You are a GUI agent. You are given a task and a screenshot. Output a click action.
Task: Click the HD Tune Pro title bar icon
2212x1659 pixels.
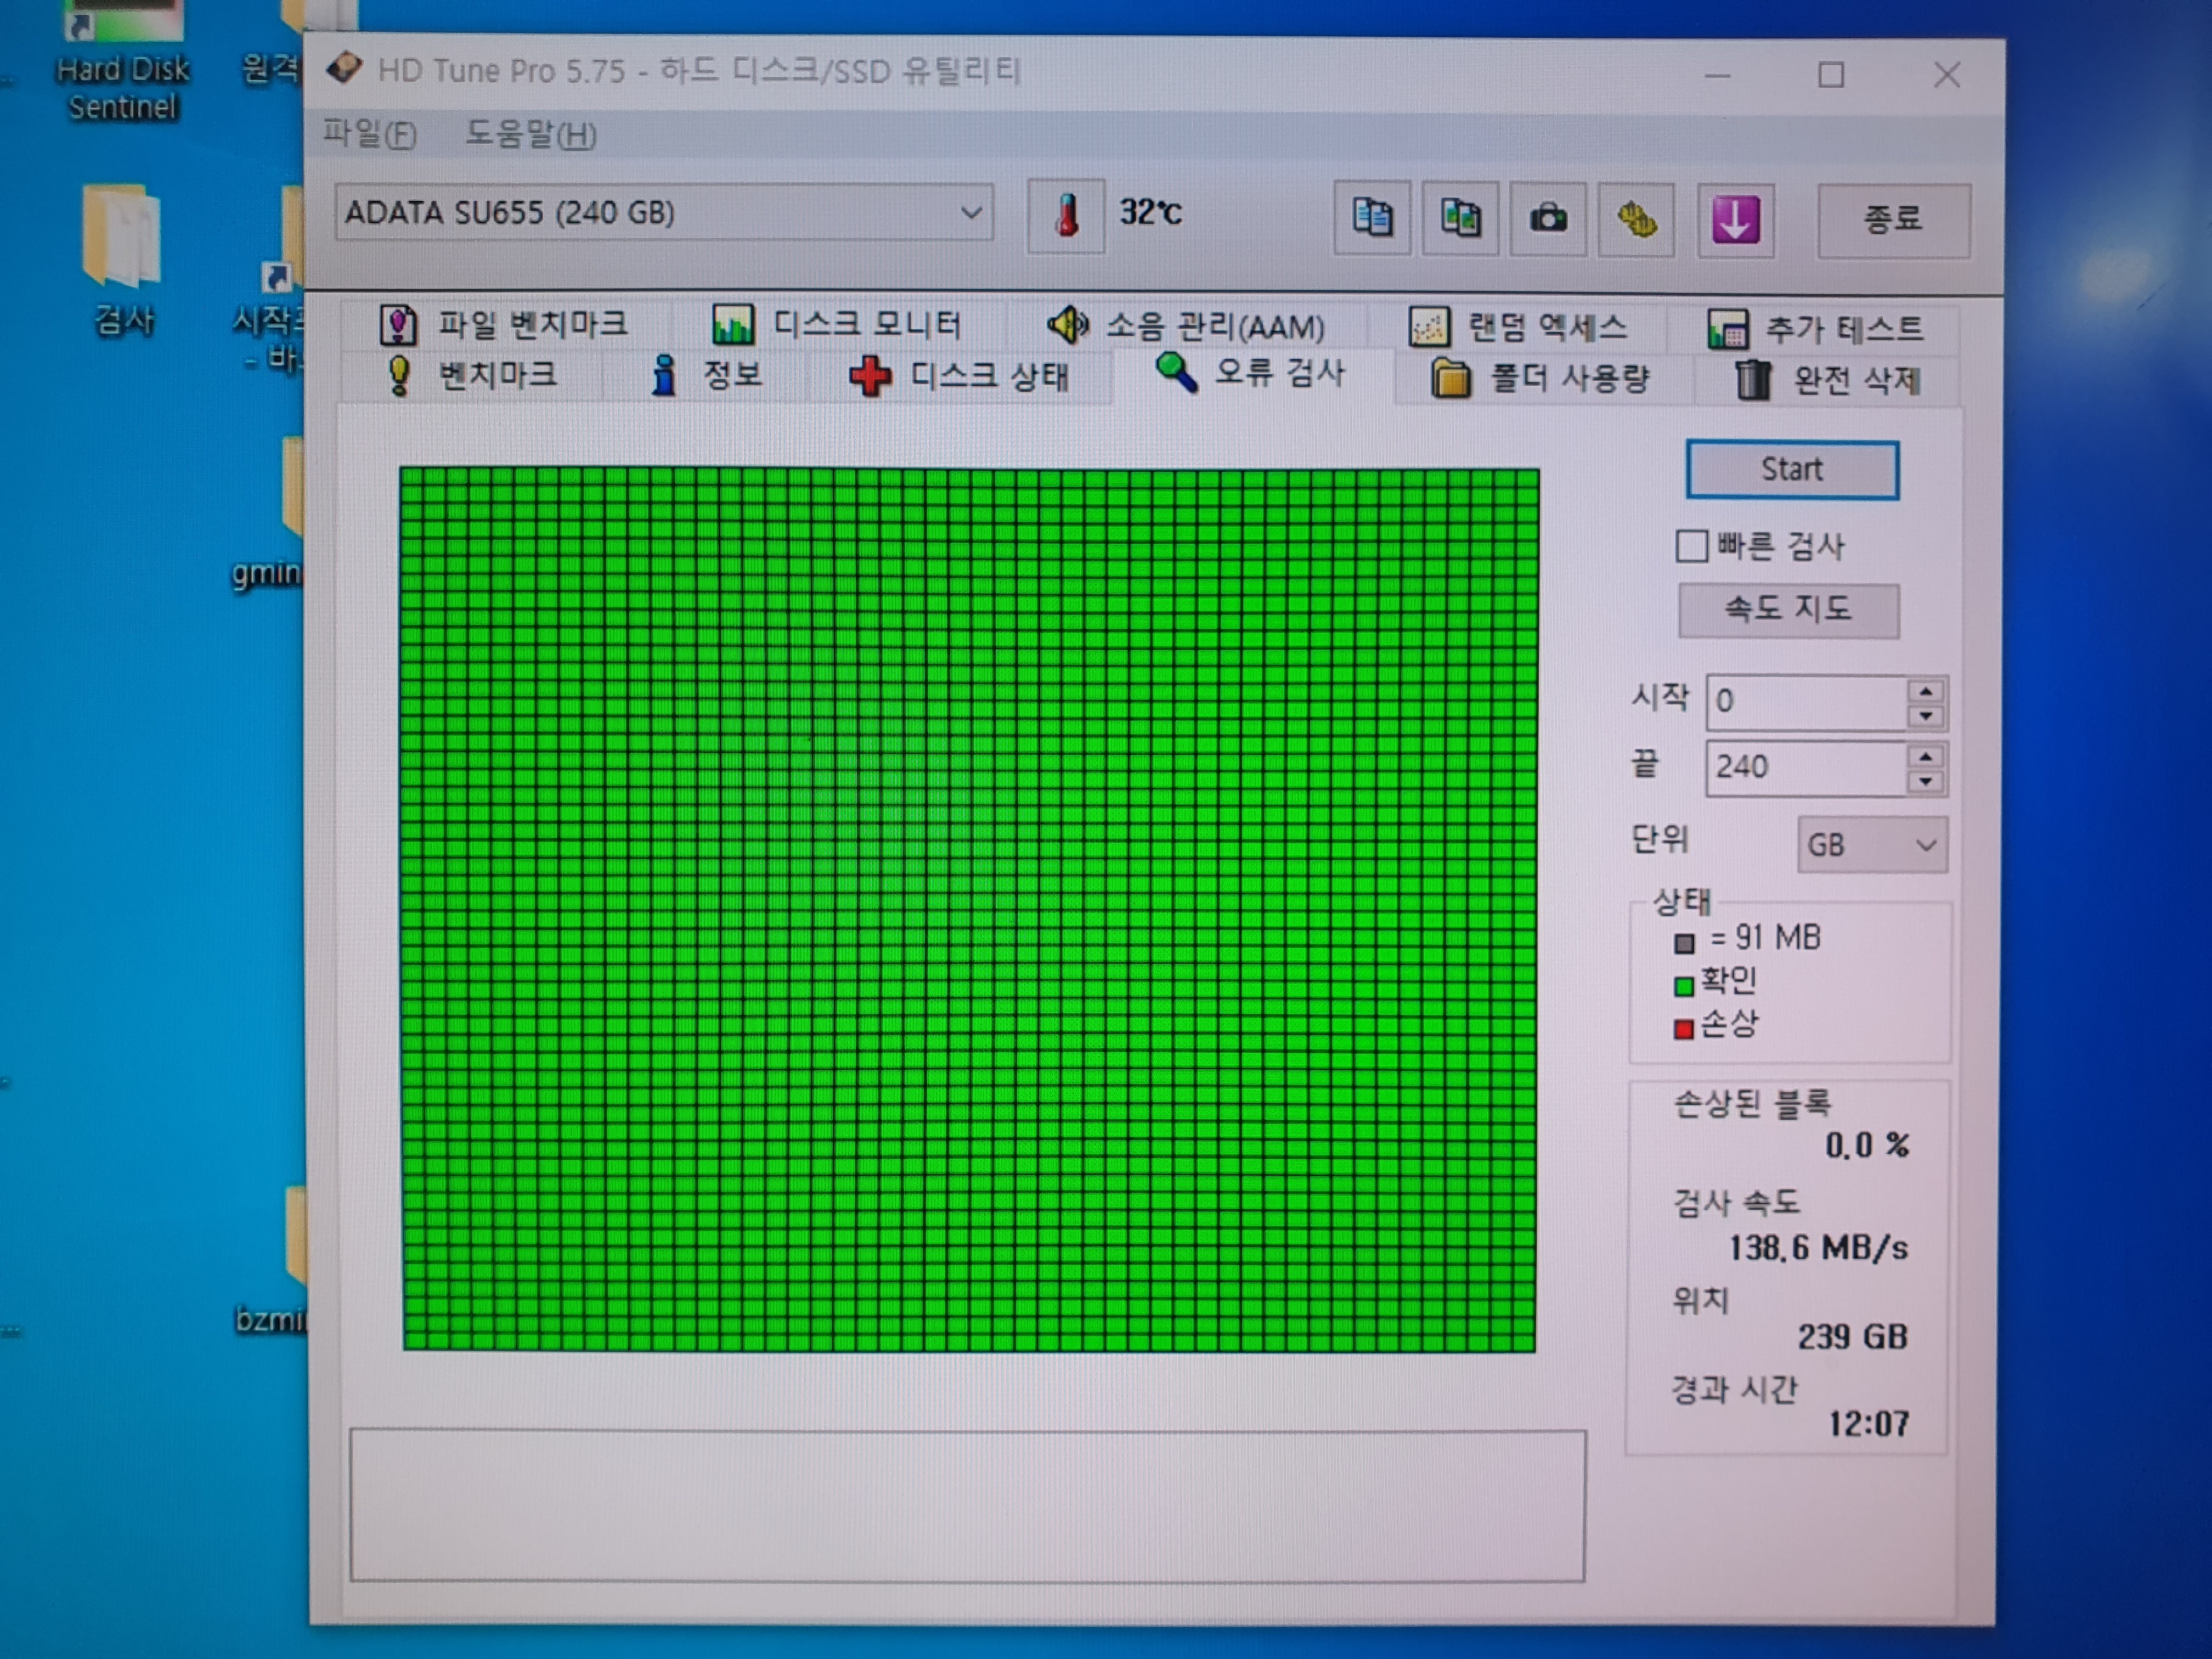[344, 68]
